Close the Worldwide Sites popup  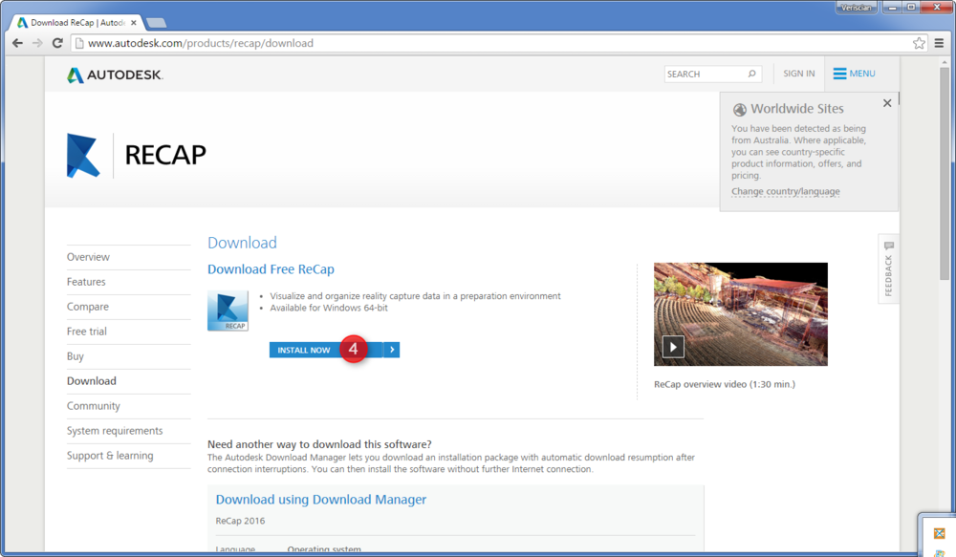(x=887, y=103)
